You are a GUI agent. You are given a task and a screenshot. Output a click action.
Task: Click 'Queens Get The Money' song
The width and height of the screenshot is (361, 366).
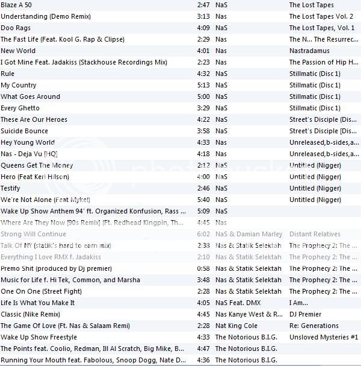pos(37,165)
